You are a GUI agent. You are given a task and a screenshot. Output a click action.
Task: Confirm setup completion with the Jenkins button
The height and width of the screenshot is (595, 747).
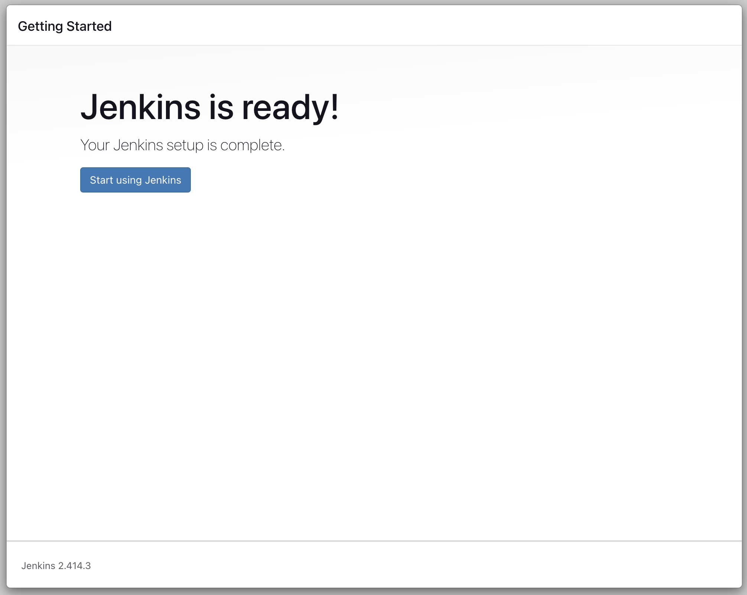click(x=135, y=180)
